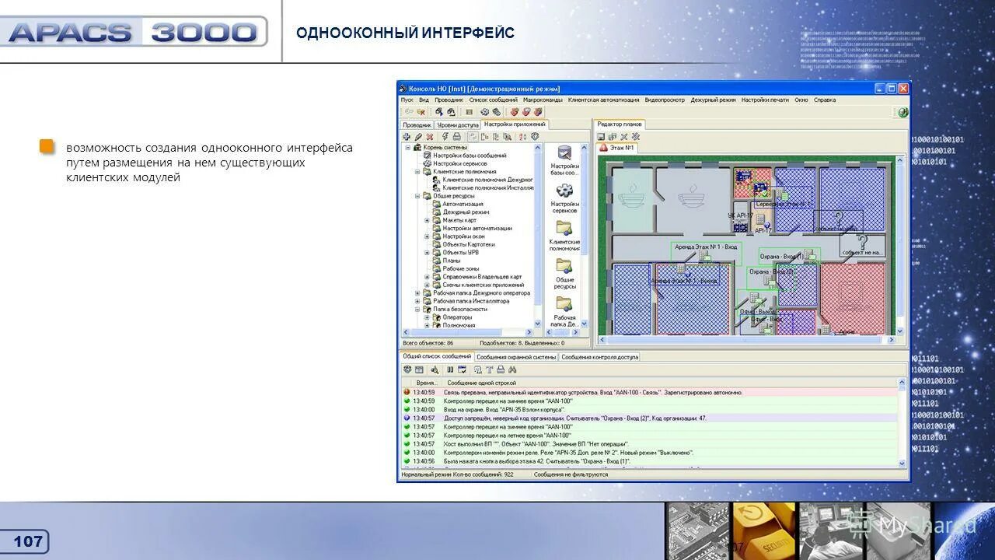This screenshot has width=995, height=560.
Task: Click the pencil edit icon in explorer toolbar
Action: click(x=418, y=136)
